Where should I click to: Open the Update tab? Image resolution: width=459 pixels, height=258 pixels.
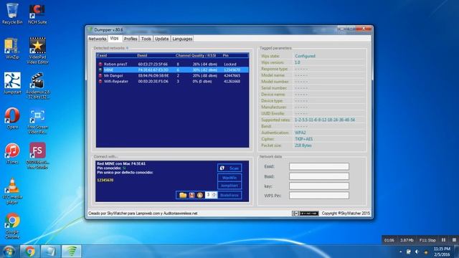(162, 39)
